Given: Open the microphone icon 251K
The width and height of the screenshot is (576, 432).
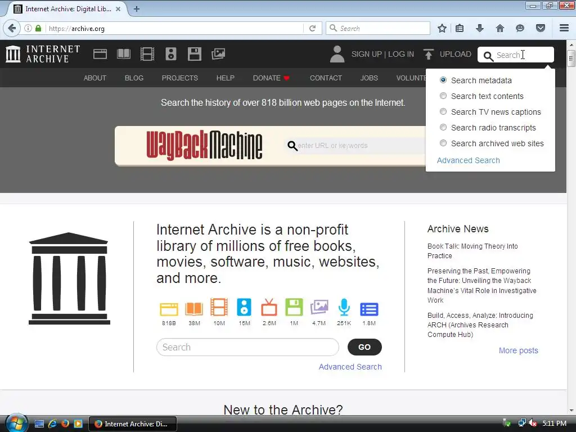Looking at the screenshot, I should click(x=344, y=307).
